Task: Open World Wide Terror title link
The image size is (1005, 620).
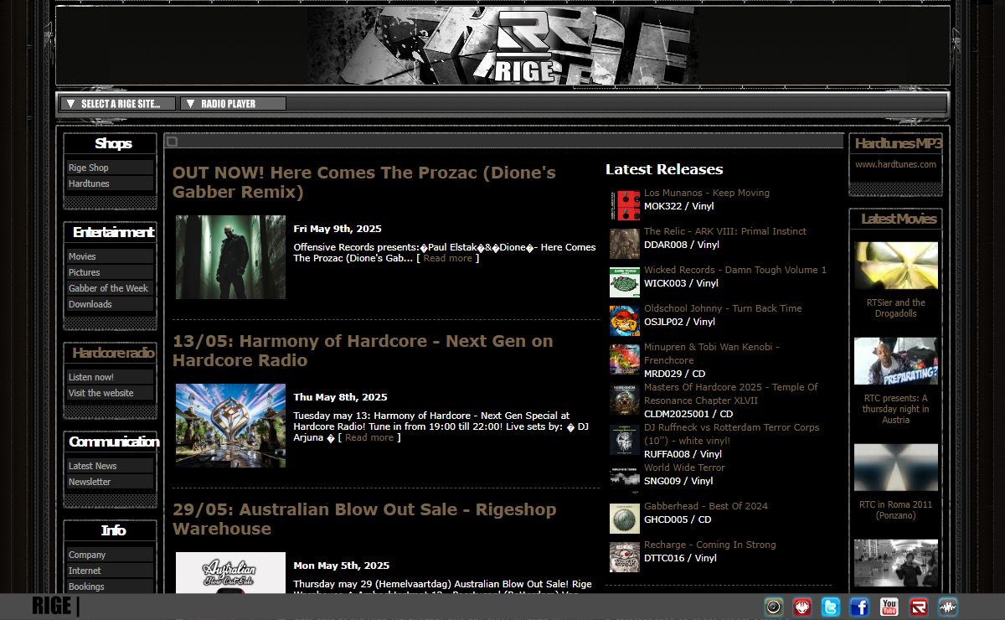Action: [684, 468]
